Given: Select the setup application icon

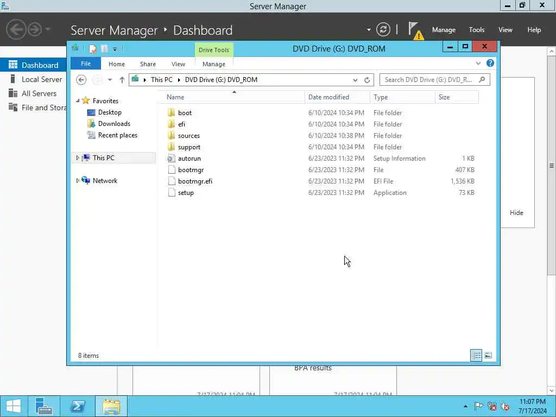Looking at the screenshot, I should click(172, 193).
